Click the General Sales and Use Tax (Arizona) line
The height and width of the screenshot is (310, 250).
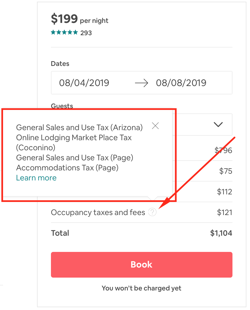[79, 128]
